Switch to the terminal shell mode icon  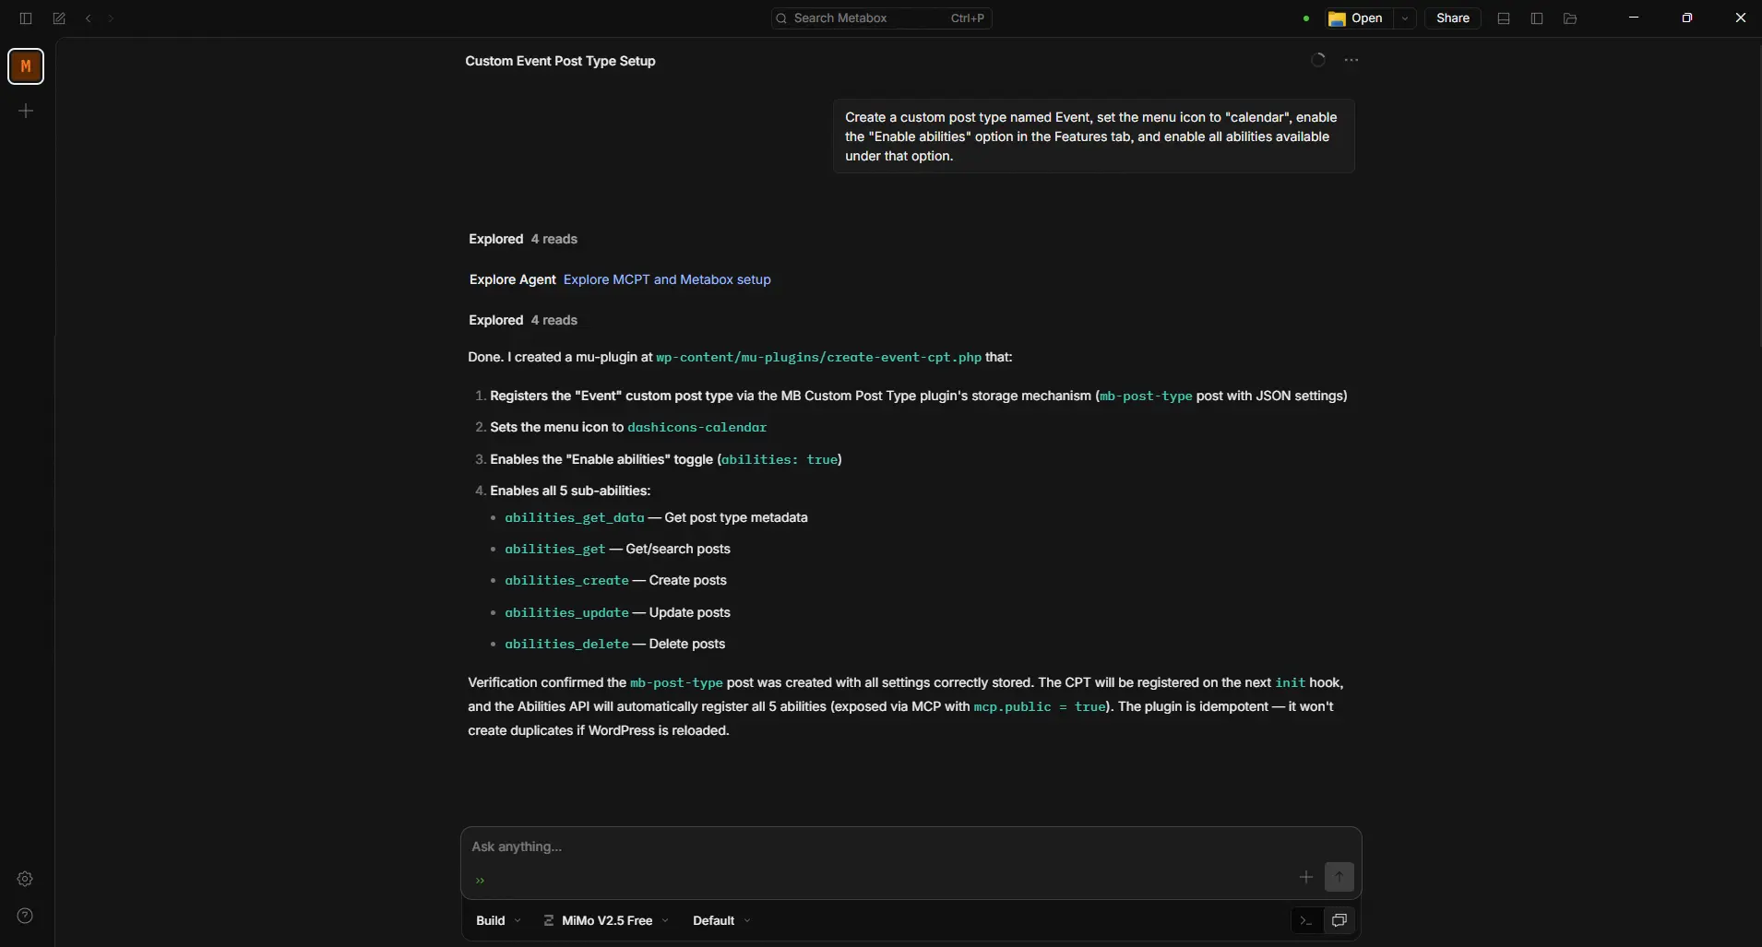coord(1305,920)
